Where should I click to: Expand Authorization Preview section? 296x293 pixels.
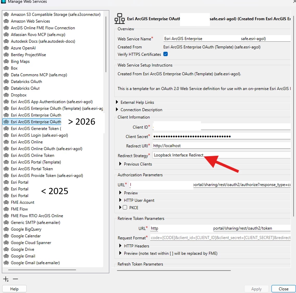click(x=120, y=193)
